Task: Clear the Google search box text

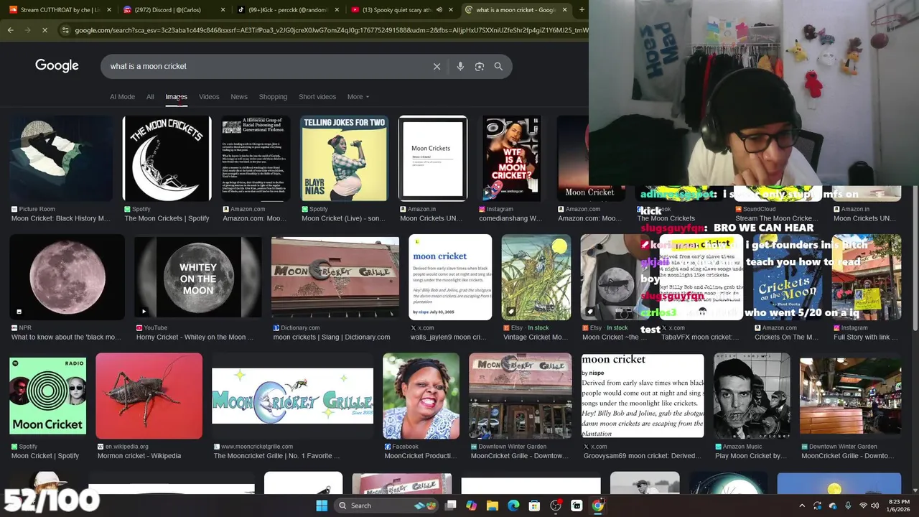Action: click(437, 66)
